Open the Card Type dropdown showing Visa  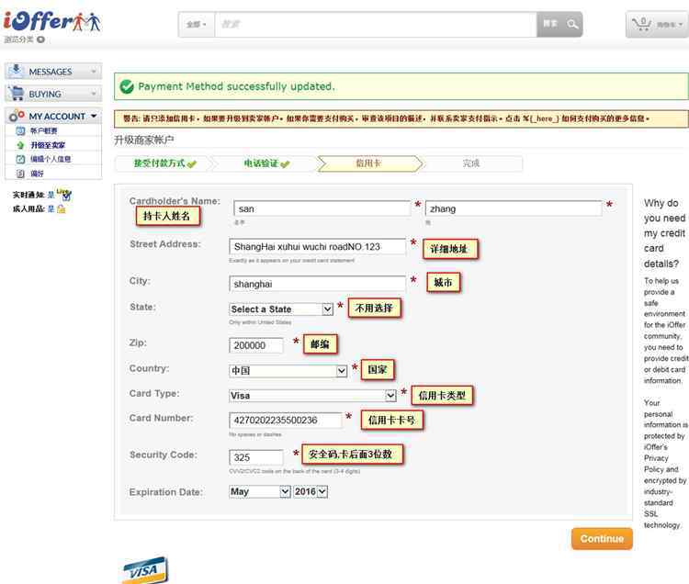[312, 396]
